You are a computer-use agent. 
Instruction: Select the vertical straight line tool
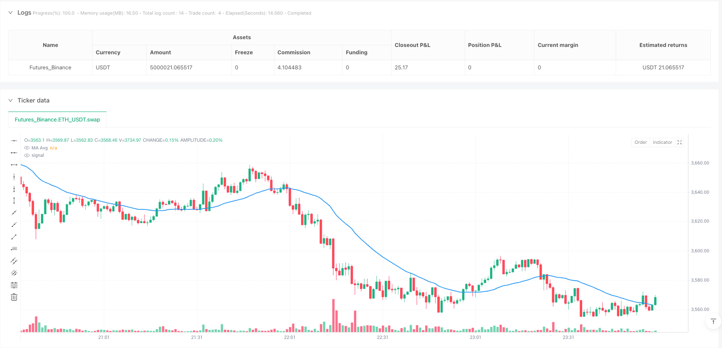point(14,177)
